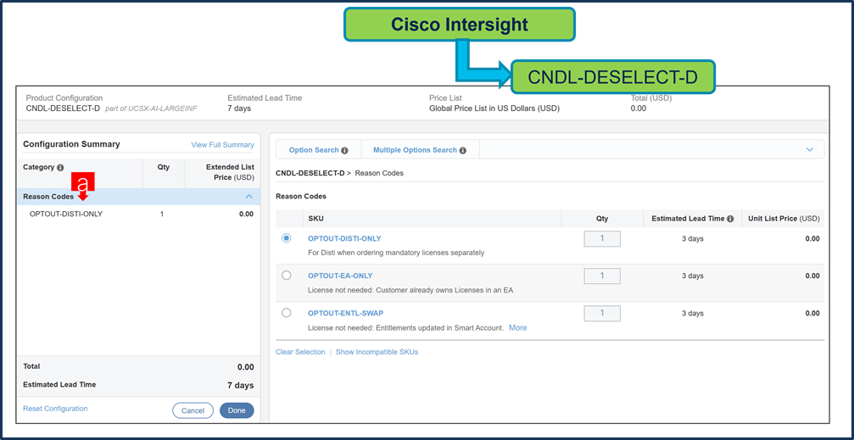Click 'For Disti when ordering mandatory licenses separately' description
854x440 pixels.
396,253
